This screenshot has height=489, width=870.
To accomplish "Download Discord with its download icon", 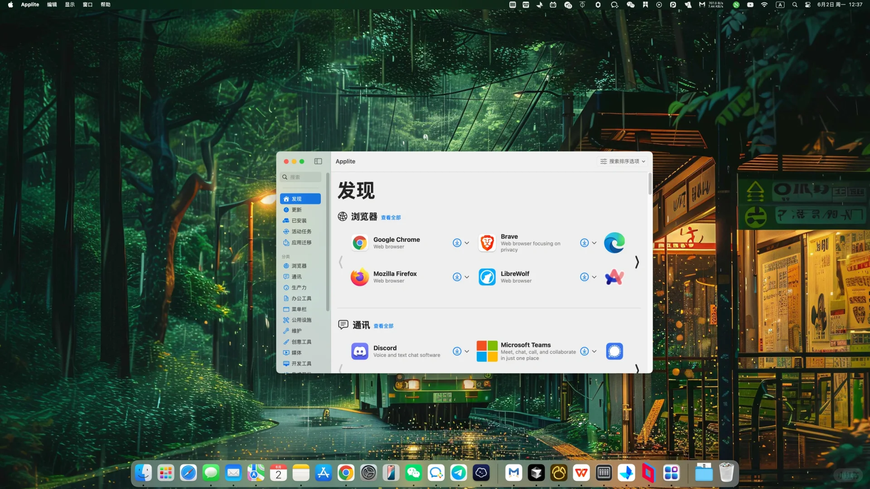I will pos(457,351).
